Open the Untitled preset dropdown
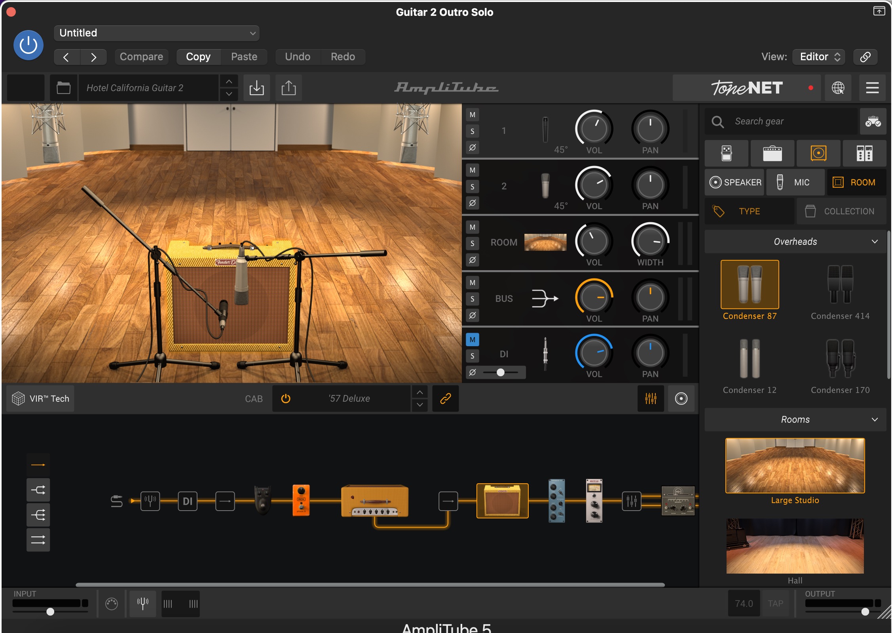Screen dimensions: 892x633 [x=157, y=33]
